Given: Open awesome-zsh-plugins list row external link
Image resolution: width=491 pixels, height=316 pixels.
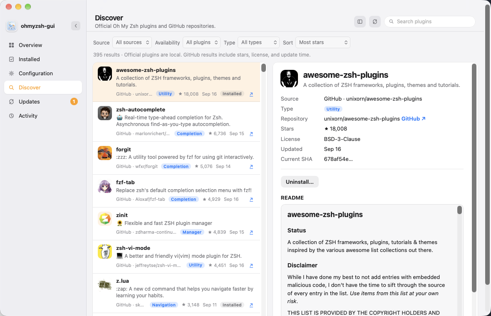Looking at the screenshot, I should (251, 94).
